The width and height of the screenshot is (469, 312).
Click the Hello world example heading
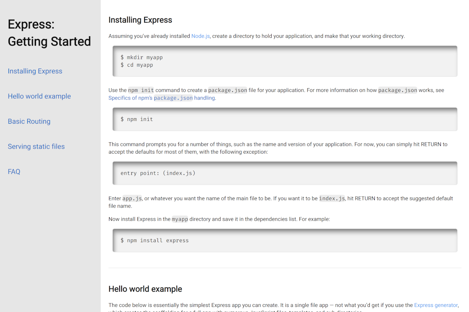145,289
